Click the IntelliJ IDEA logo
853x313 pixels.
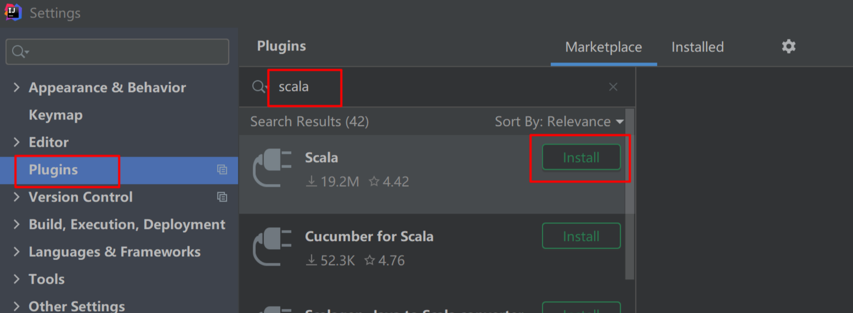12,12
